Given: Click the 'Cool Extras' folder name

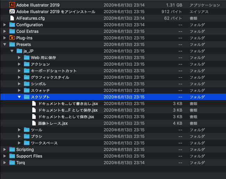Looking at the screenshot, I should coord(27,31).
